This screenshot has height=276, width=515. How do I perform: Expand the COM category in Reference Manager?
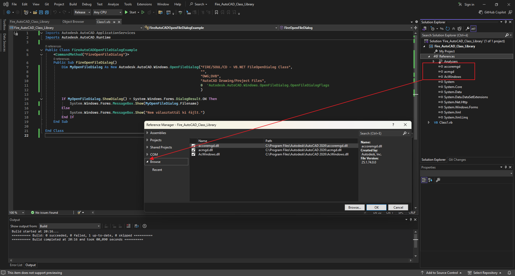[147, 154]
